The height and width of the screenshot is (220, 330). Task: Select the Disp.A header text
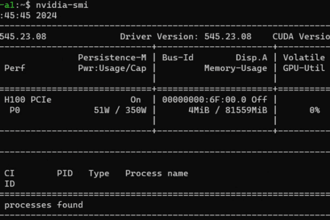pos(252,58)
